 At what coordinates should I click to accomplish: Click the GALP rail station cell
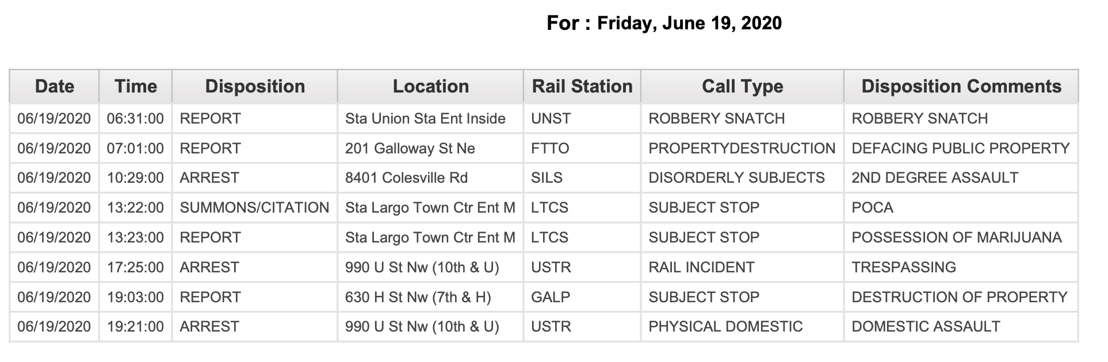(582, 297)
